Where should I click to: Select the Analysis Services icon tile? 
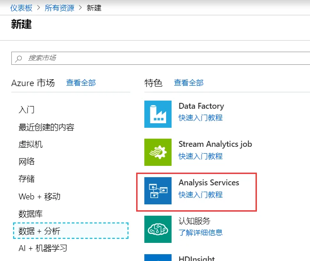158,191
